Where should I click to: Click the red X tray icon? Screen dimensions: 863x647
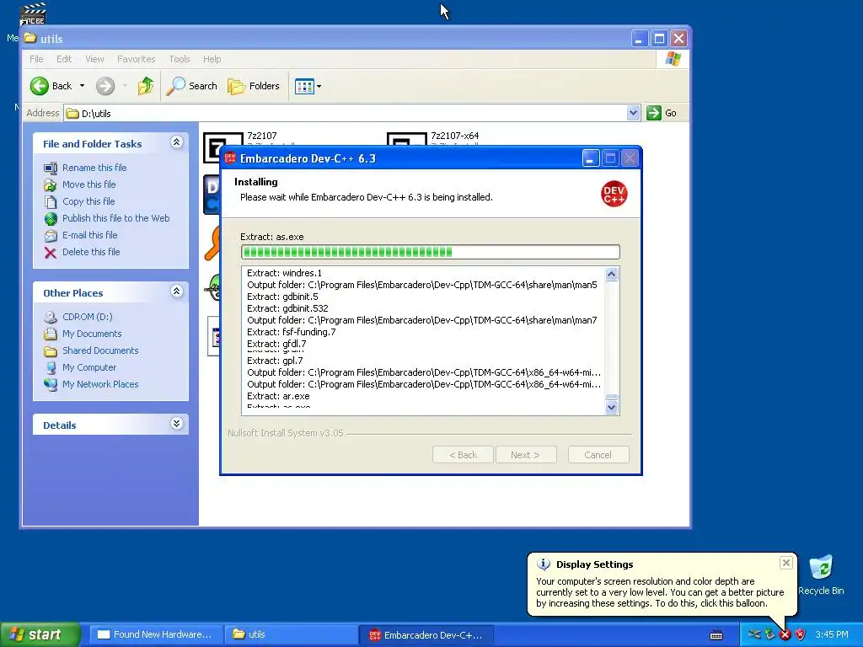click(785, 635)
